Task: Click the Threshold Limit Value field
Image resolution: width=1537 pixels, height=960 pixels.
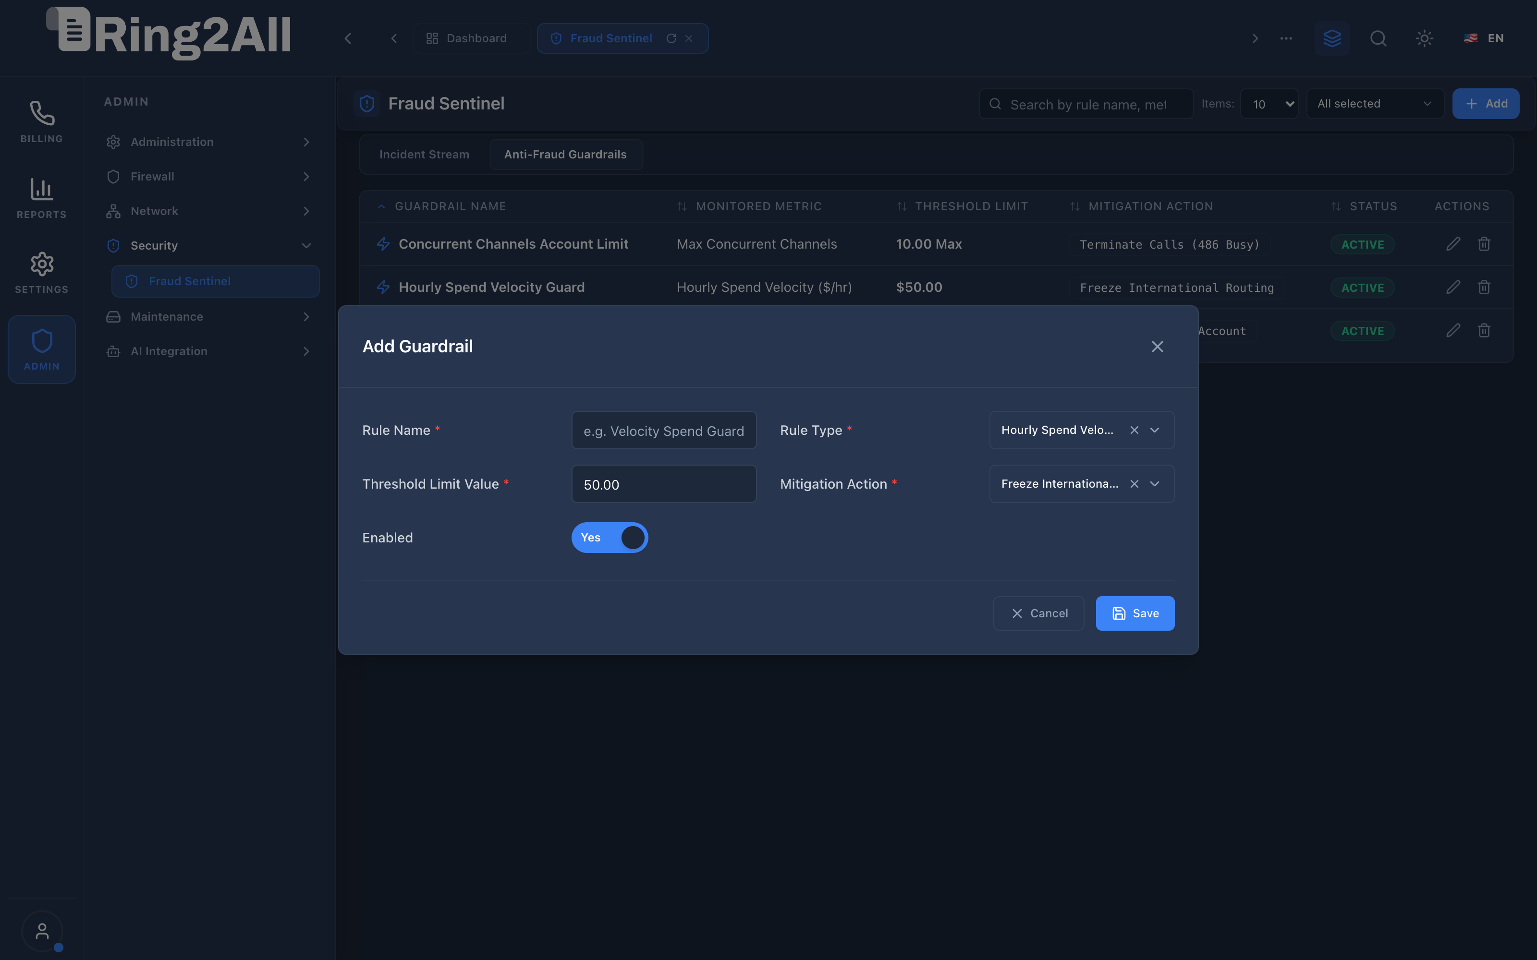Action: pos(664,484)
